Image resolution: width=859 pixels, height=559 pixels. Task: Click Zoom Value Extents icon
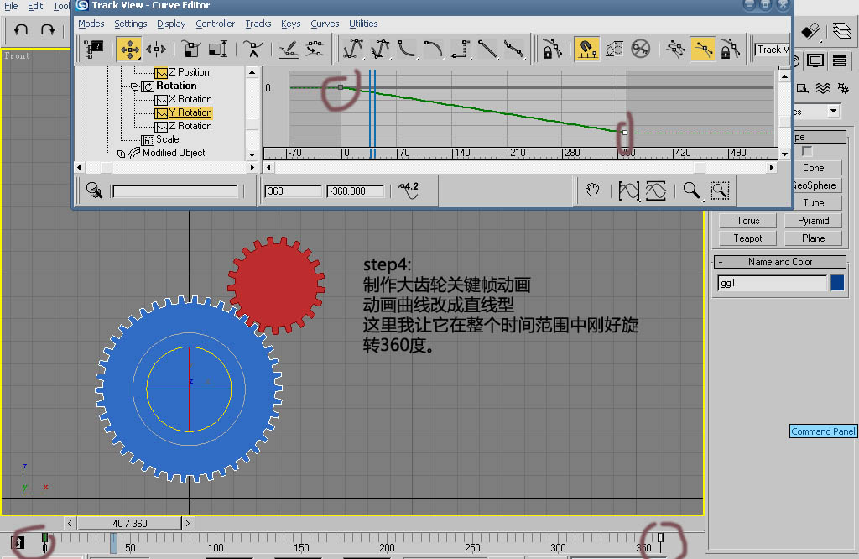pos(656,191)
